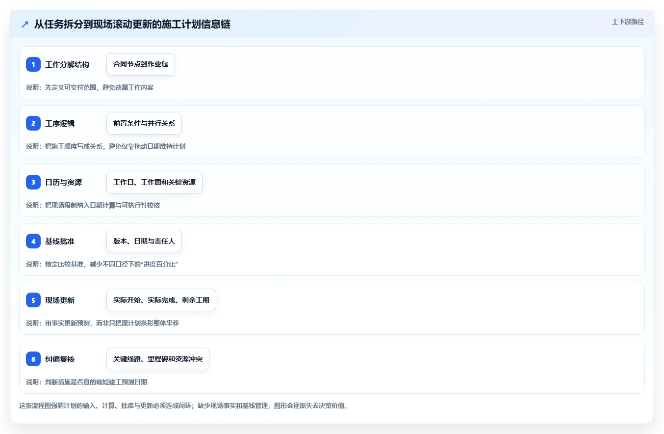Viewport: 664px width, 434px height.
Task: Click the step number 5 badge
Action: click(33, 300)
